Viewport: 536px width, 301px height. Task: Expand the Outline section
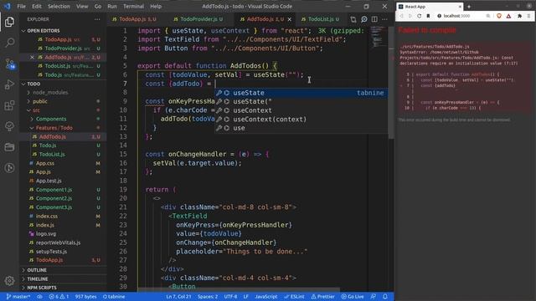point(37,270)
